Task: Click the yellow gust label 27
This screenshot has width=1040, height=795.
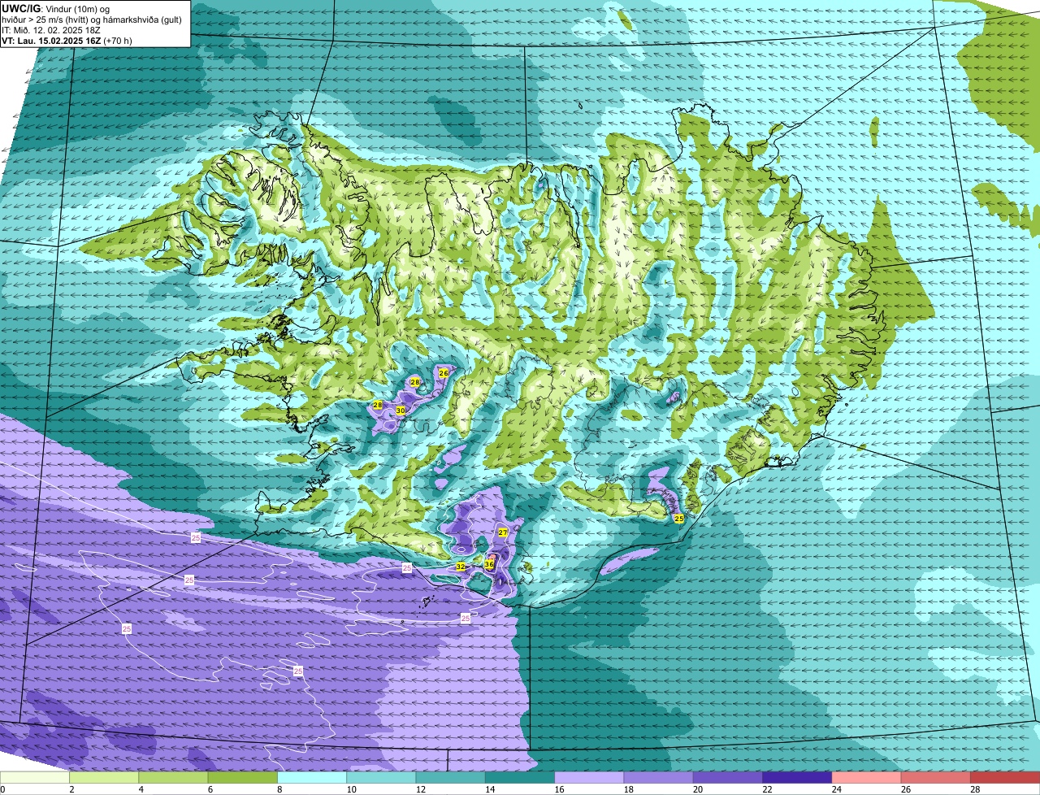Action: pyautogui.click(x=503, y=532)
